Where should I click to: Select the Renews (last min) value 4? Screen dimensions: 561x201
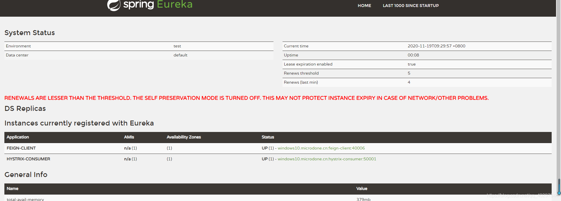(409, 82)
